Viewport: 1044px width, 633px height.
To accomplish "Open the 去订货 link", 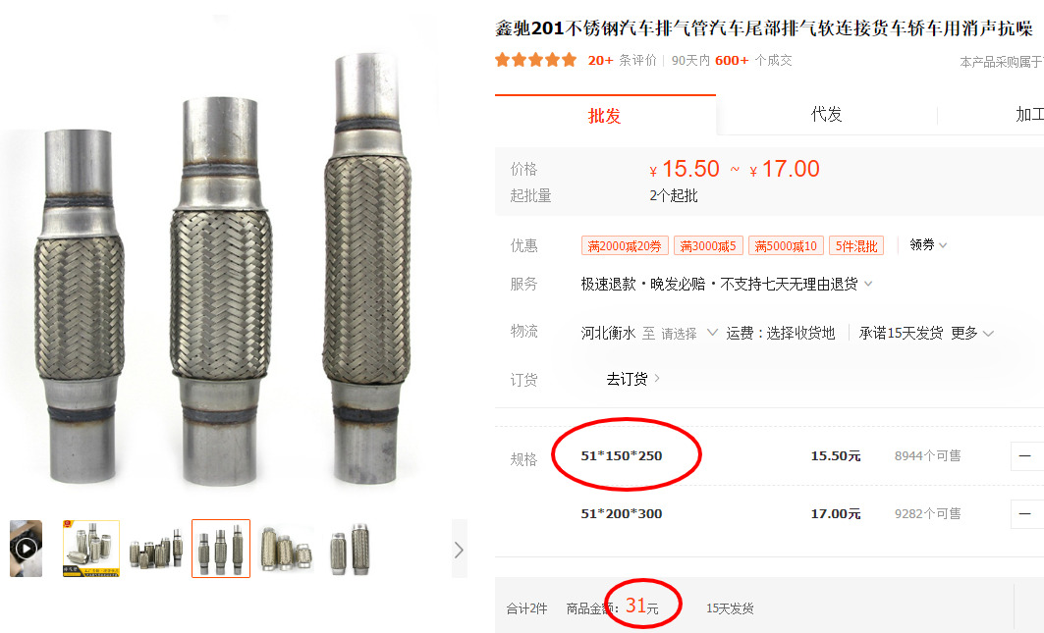I will 632,379.
